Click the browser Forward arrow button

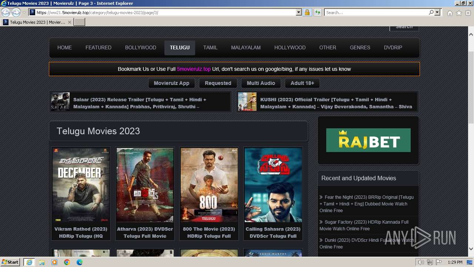tap(16, 13)
